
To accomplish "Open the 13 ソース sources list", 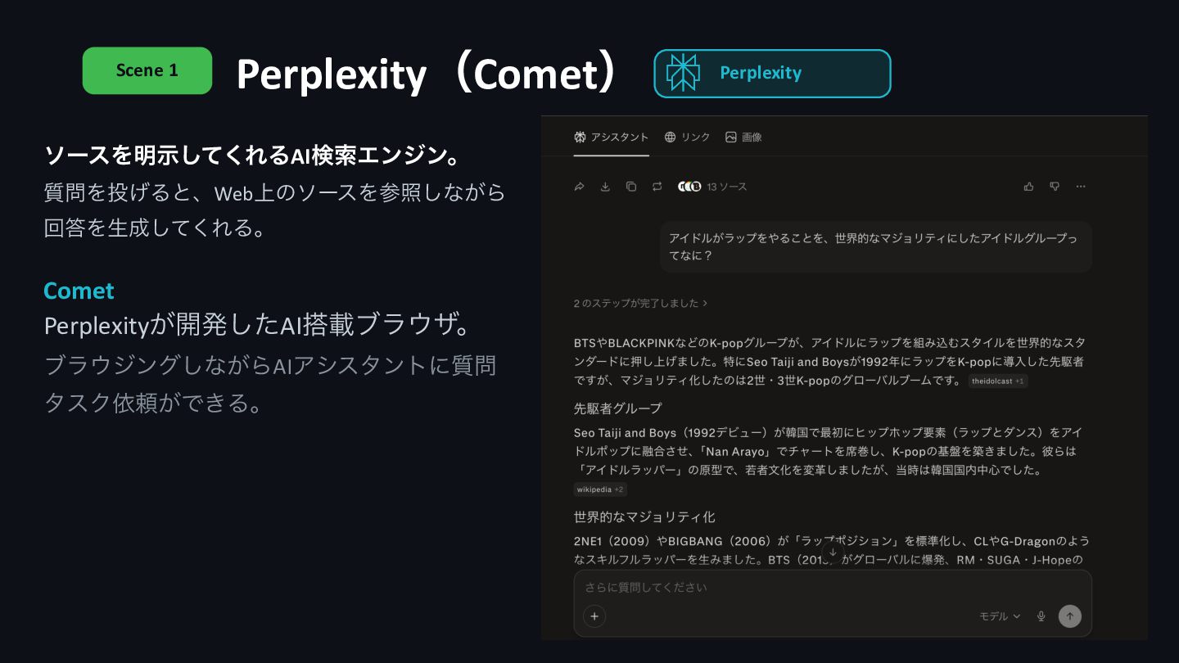I will 712,187.
